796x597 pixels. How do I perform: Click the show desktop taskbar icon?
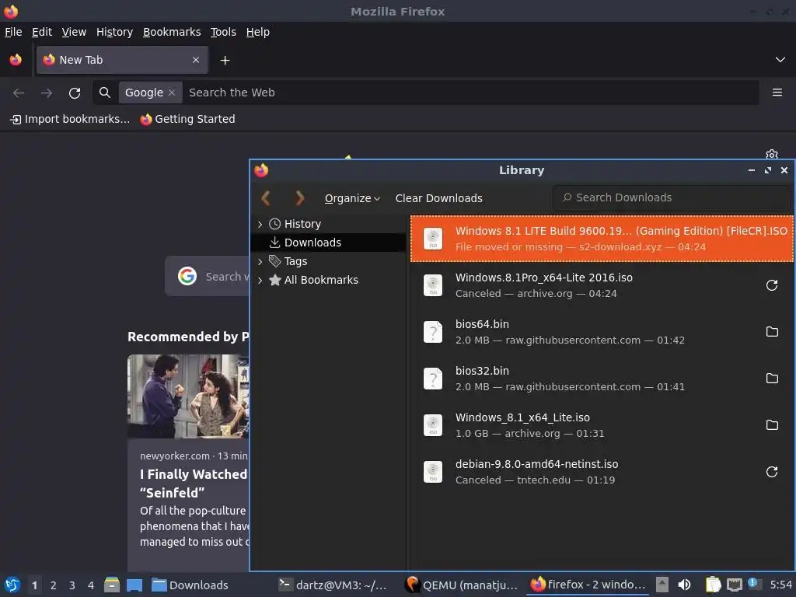tap(134, 585)
